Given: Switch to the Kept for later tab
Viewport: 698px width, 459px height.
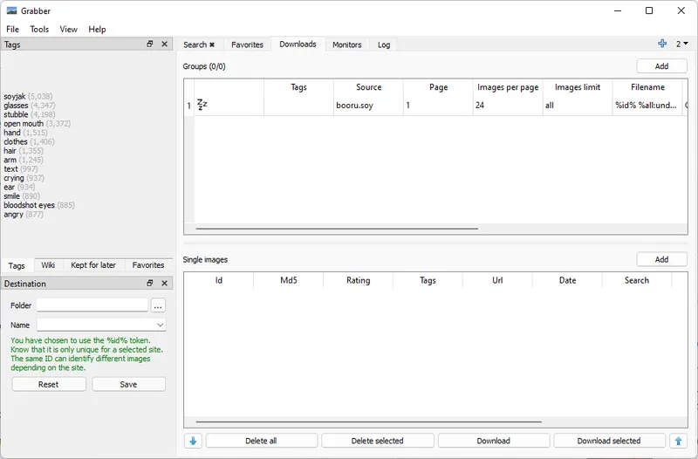Looking at the screenshot, I should (93, 265).
